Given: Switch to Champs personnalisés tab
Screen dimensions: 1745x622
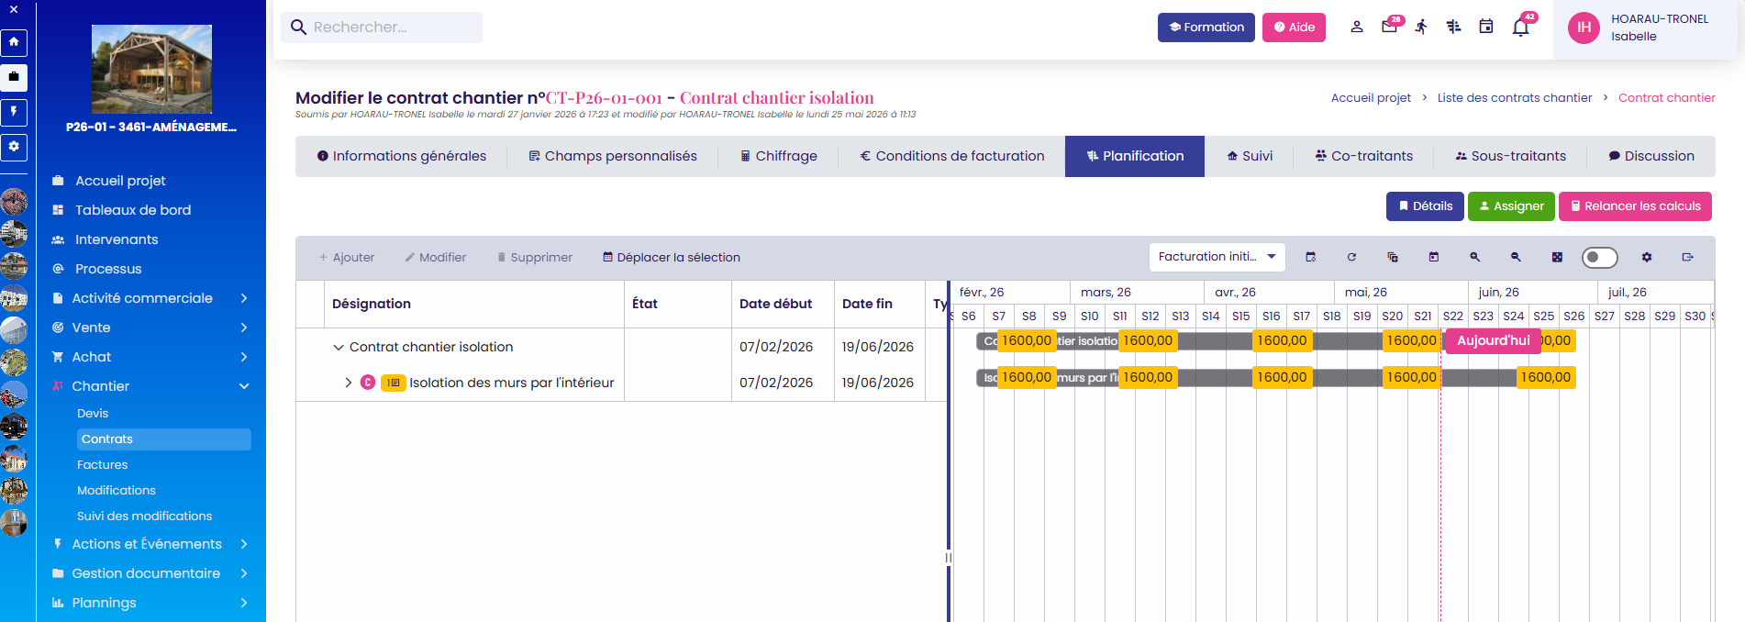Looking at the screenshot, I should 613,156.
